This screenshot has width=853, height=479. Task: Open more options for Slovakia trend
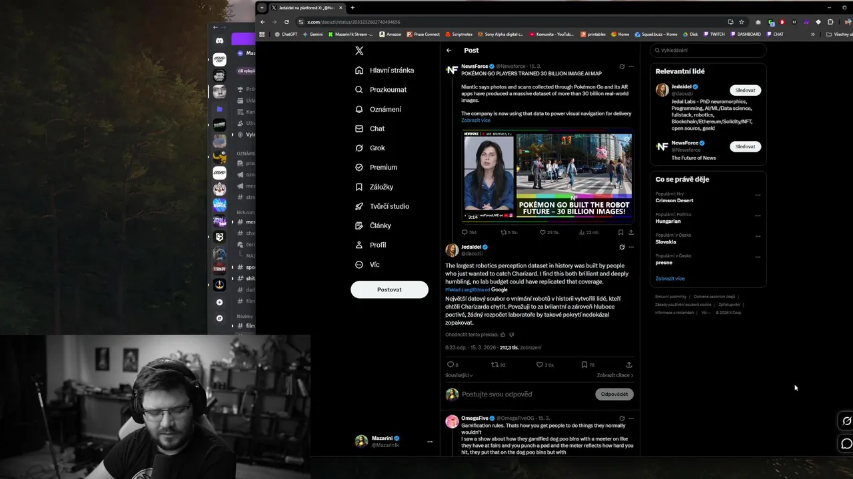(x=758, y=236)
